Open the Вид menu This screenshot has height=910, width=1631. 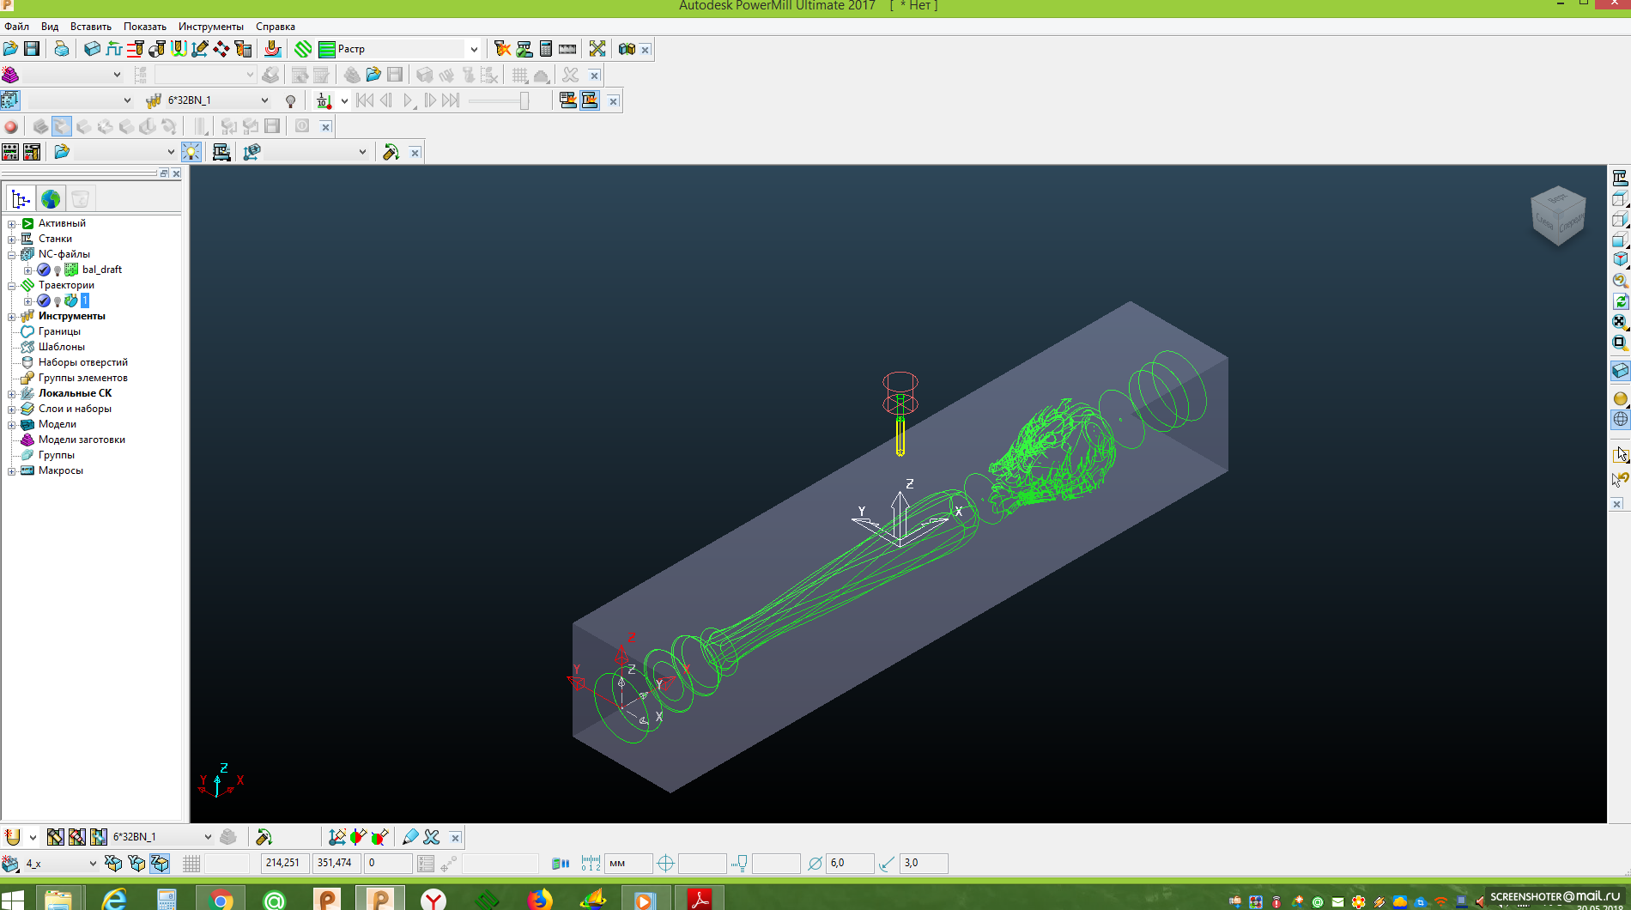click(50, 27)
